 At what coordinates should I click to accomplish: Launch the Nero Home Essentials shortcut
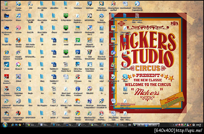click(101, 103)
